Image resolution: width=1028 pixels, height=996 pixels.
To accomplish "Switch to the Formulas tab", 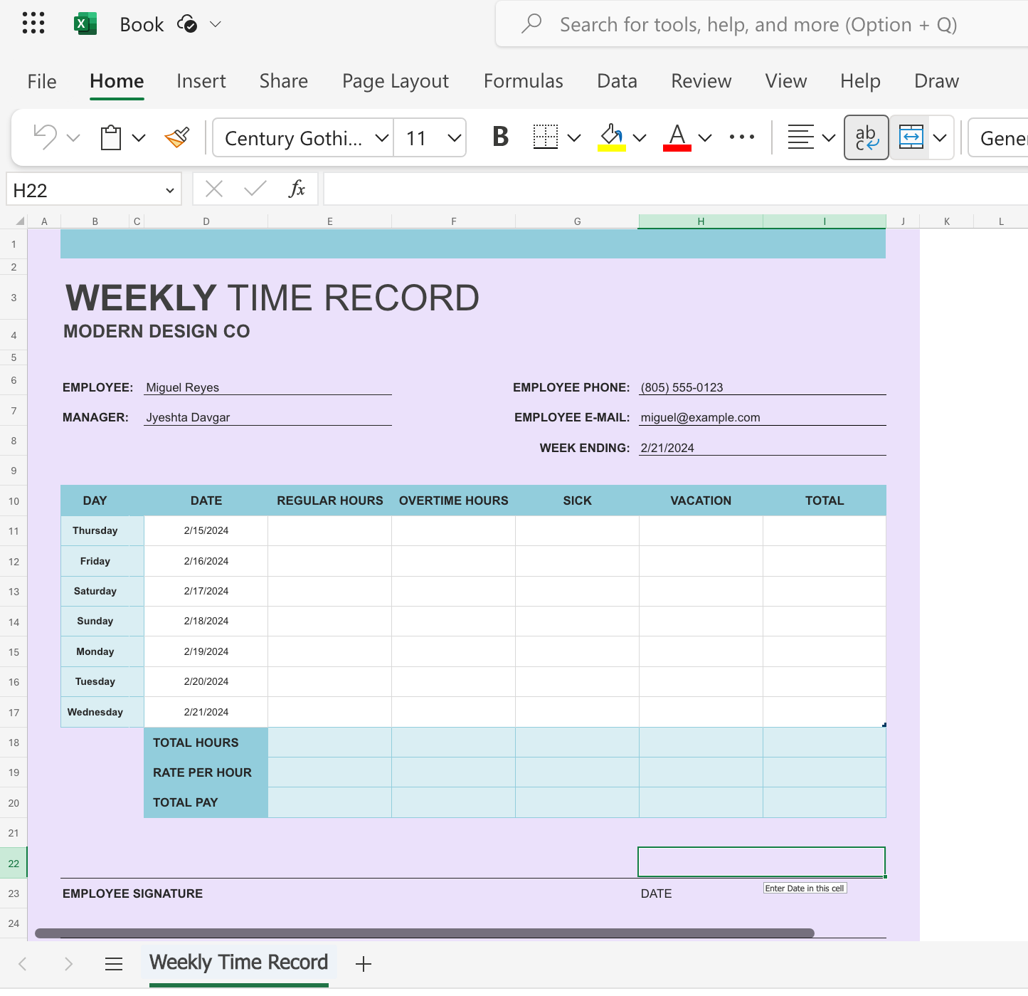I will (x=524, y=81).
